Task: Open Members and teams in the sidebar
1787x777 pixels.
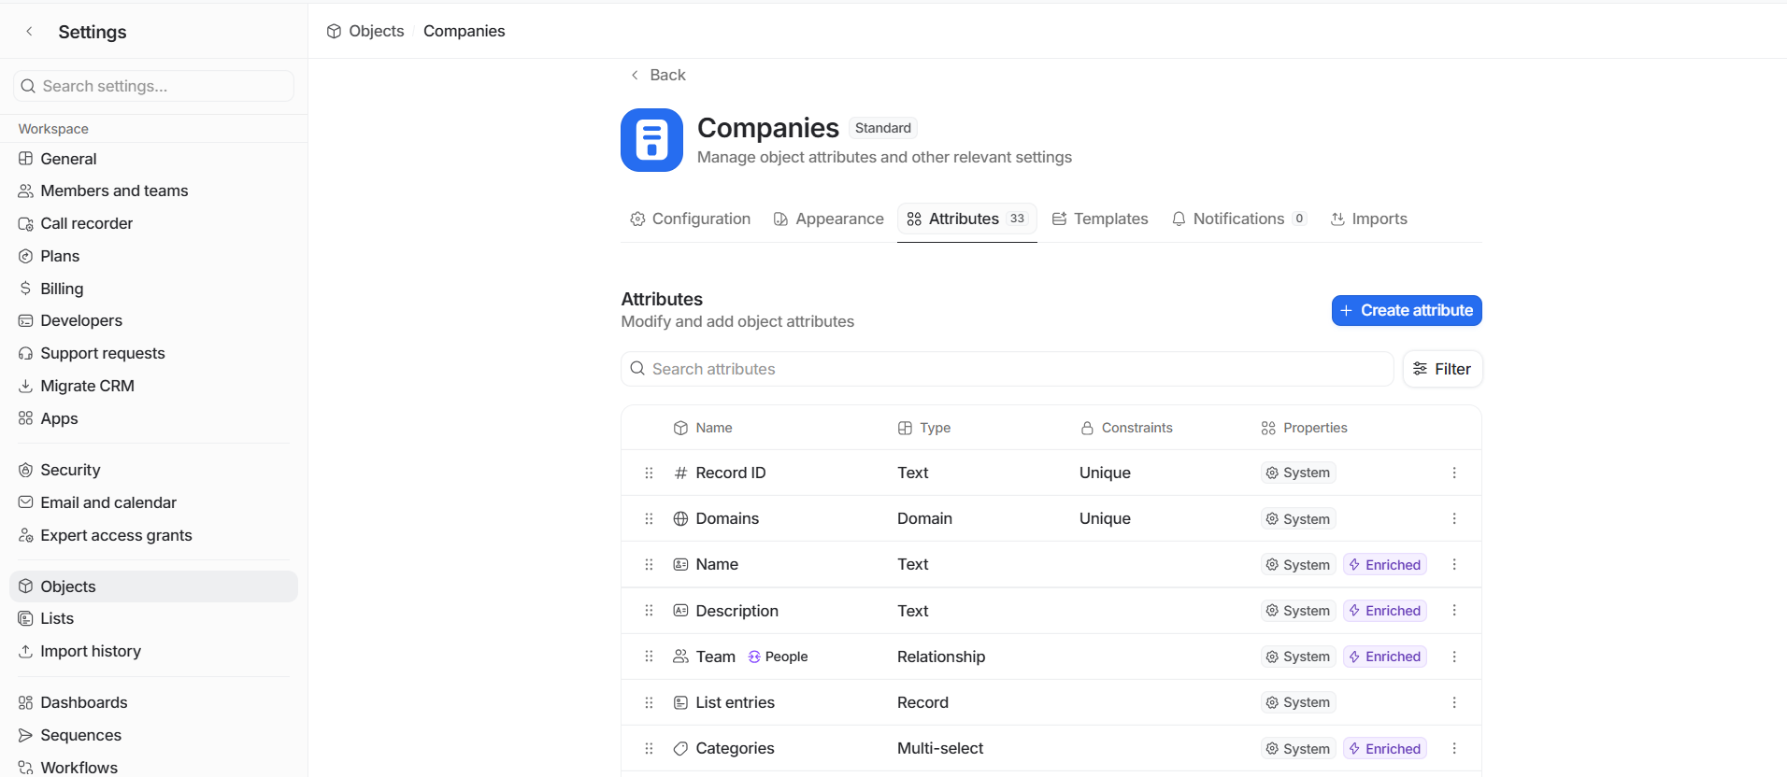Action: click(114, 191)
